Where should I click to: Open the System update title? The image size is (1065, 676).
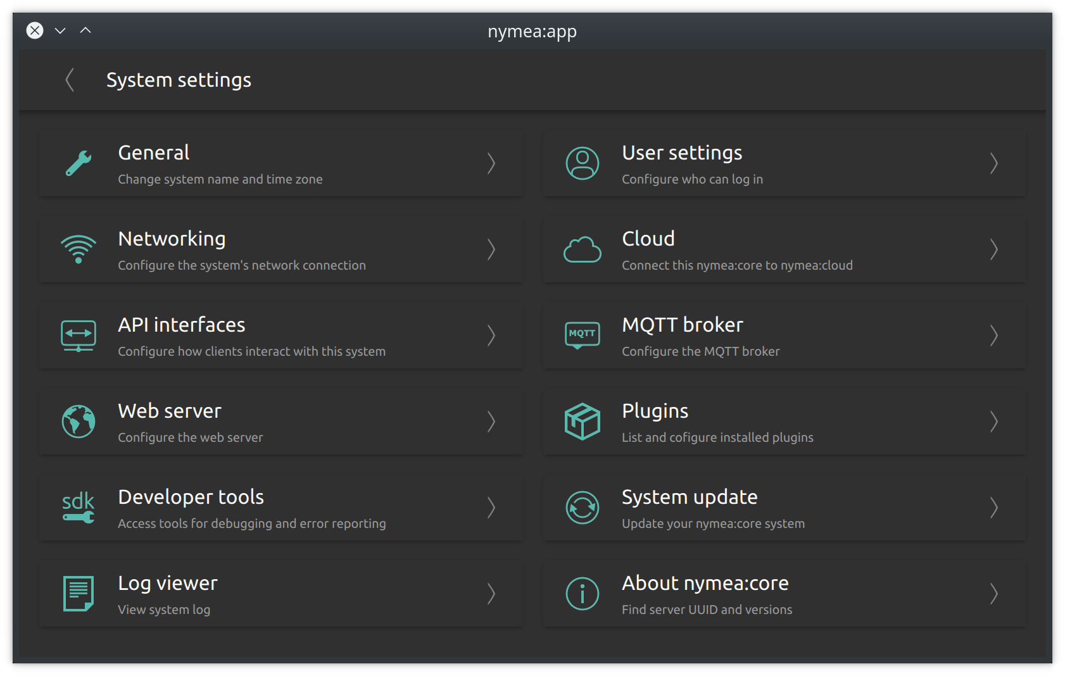[x=690, y=498]
